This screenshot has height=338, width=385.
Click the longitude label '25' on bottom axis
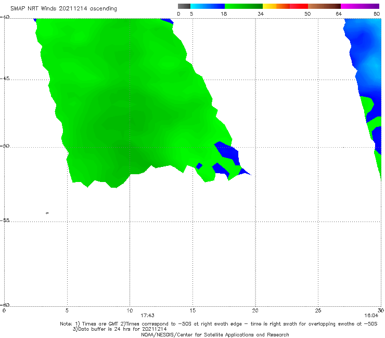318,310
